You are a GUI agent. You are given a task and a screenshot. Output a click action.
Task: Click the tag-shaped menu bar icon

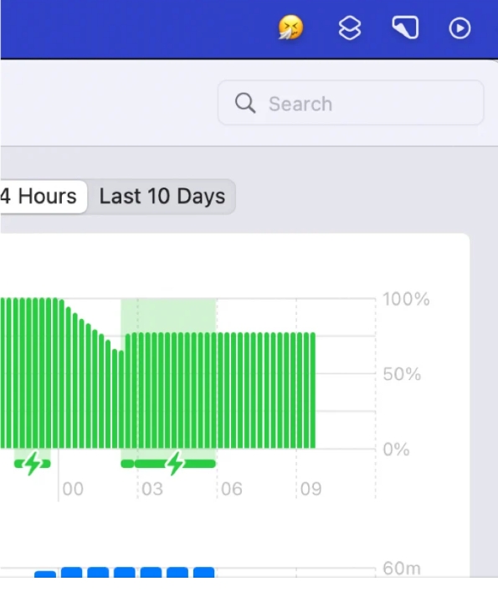coord(405,28)
